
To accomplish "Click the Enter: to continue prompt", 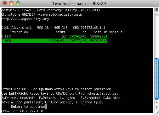I will 28,107.
